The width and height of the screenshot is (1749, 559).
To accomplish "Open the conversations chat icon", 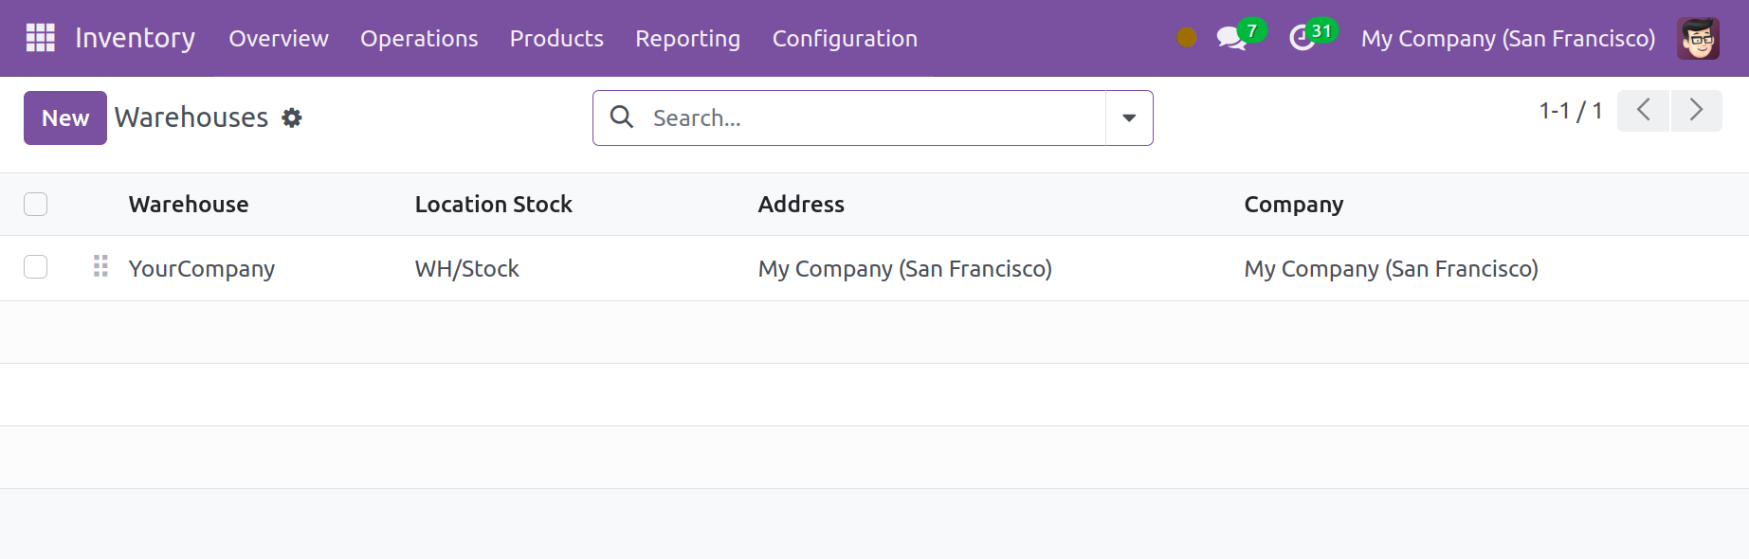I will [x=1230, y=39].
